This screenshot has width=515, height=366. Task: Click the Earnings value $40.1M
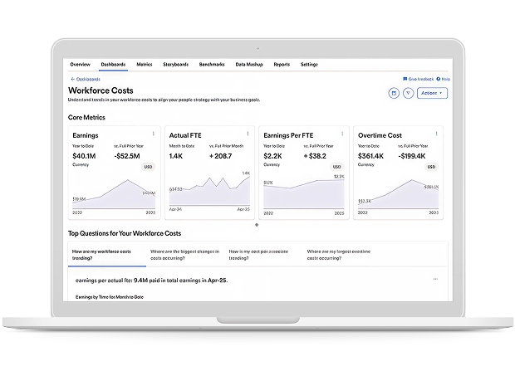coord(84,156)
